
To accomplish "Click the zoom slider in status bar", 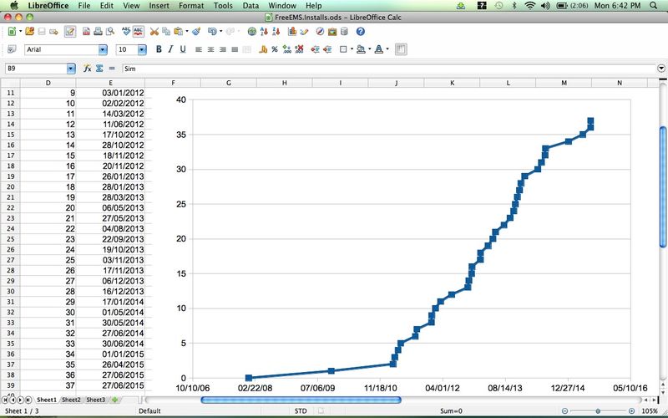I will [x=598, y=411].
